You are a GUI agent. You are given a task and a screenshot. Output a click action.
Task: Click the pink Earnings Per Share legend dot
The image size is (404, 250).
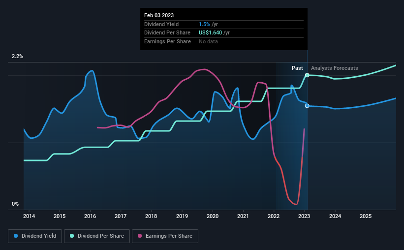pos(140,236)
